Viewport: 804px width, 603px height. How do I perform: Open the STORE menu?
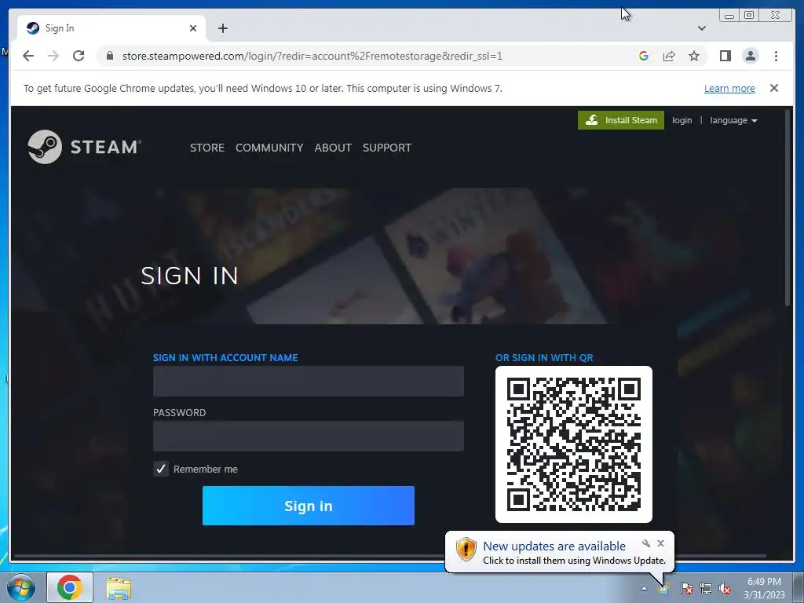coord(207,148)
